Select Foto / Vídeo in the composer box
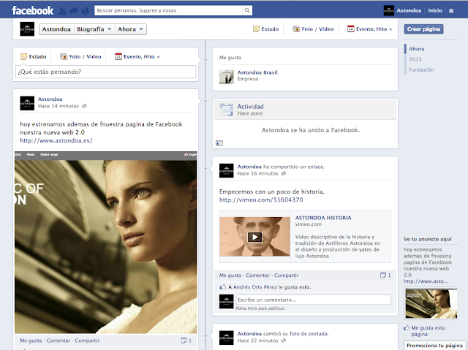The image size is (468, 350). tap(80, 56)
